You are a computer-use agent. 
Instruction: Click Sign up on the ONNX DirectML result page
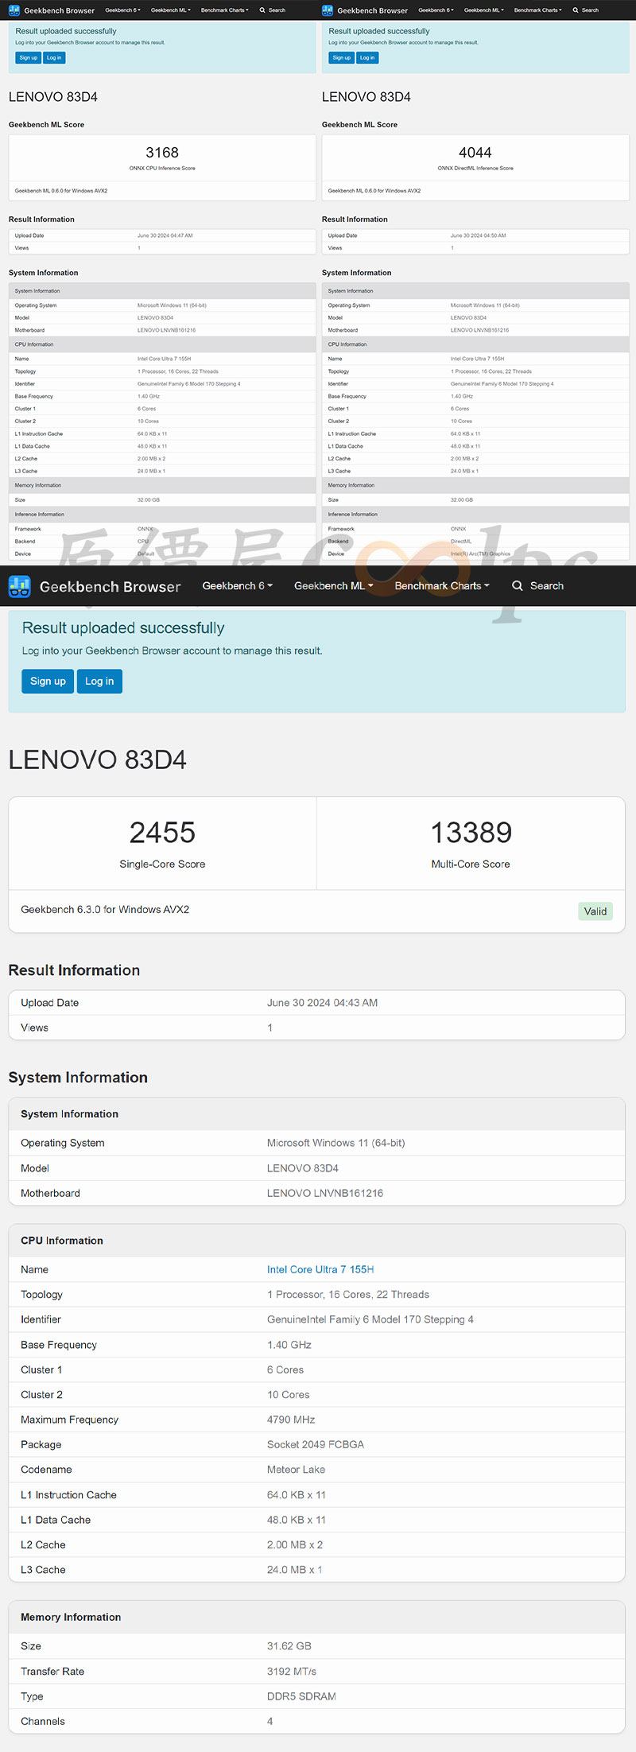(342, 58)
